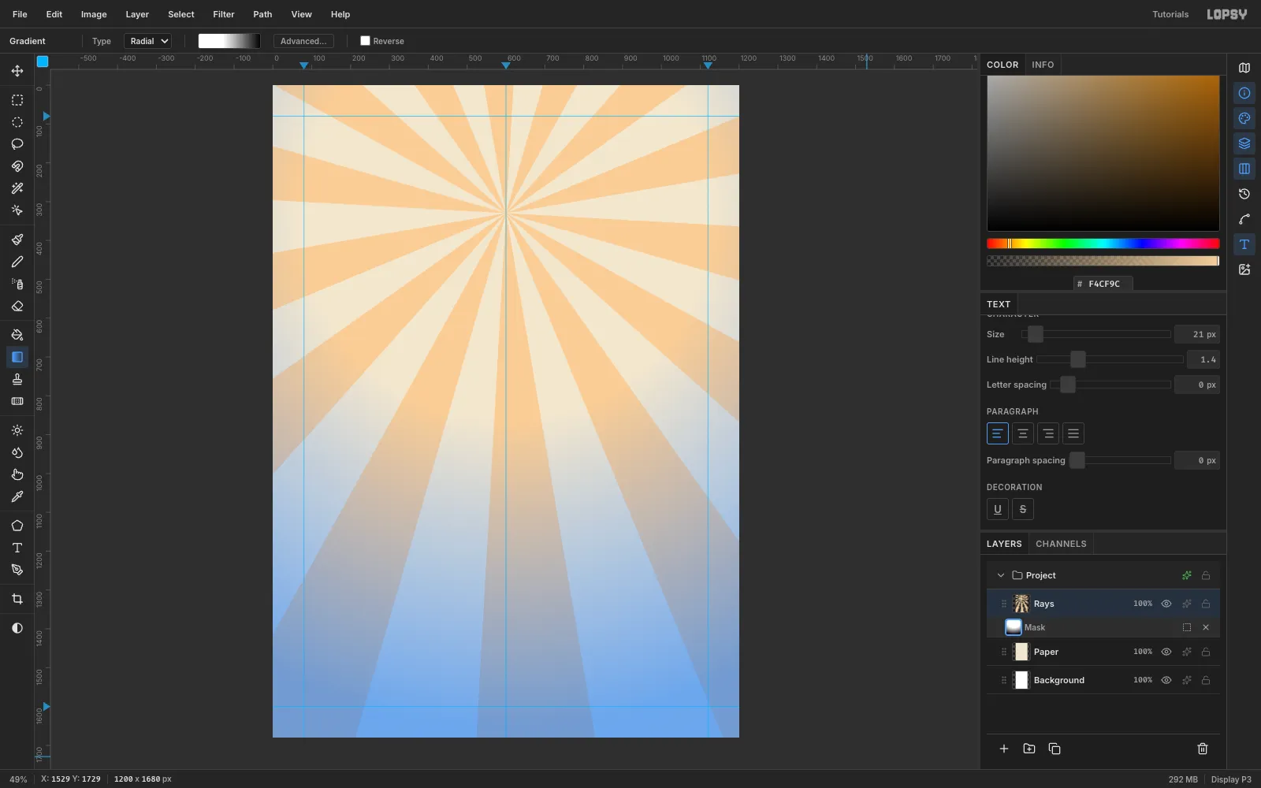The width and height of the screenshot is (1261, 788).
Task: Click the Size value field
Action: (1197, 334)
